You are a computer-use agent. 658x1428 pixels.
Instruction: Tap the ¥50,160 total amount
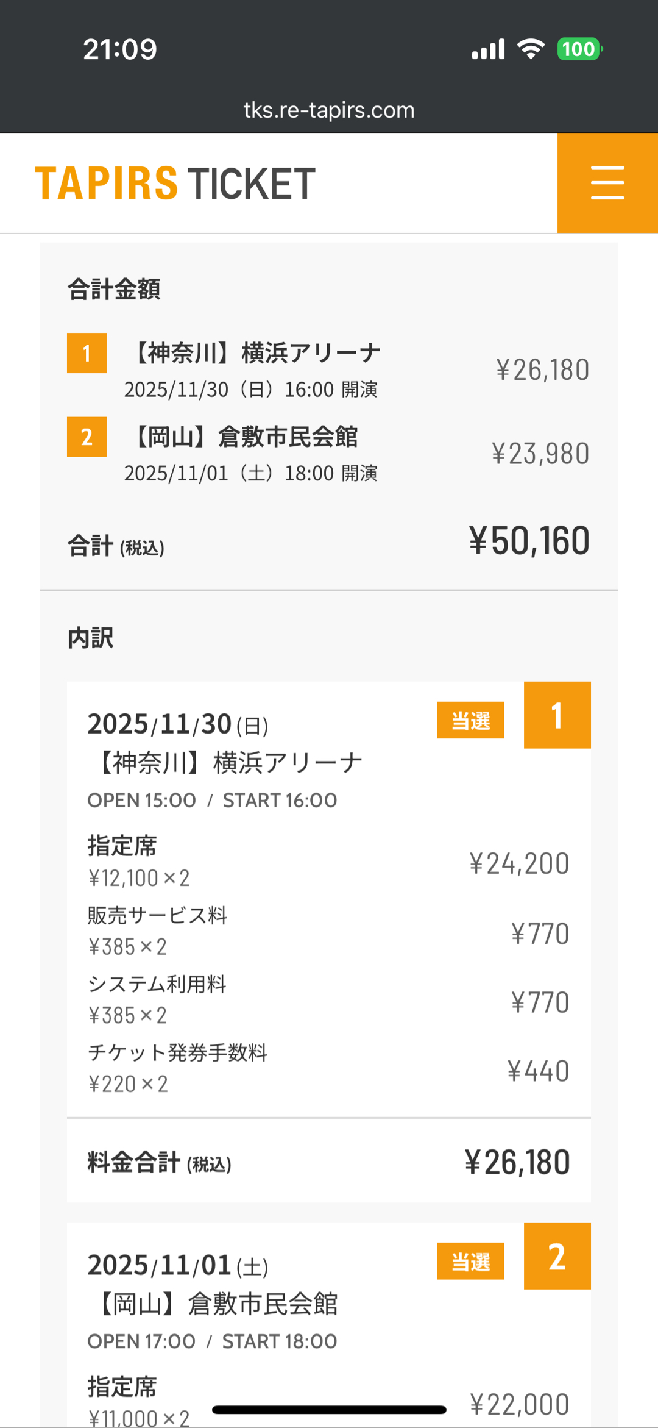[529, 541]
